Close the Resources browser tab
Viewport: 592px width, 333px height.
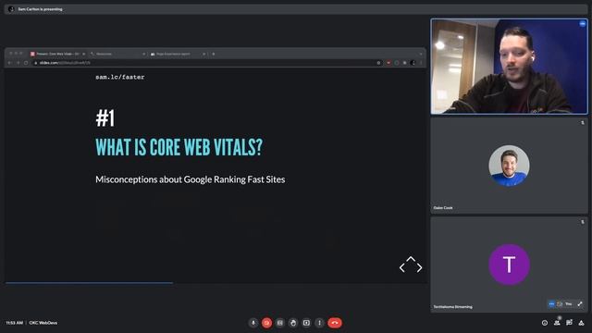143,54
